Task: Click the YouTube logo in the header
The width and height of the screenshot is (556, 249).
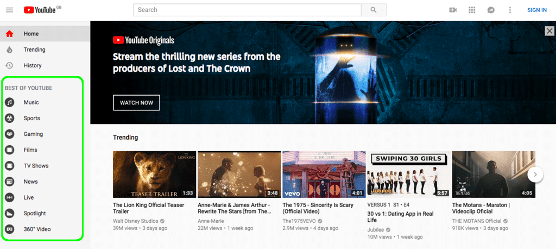Action: (40, 10)
